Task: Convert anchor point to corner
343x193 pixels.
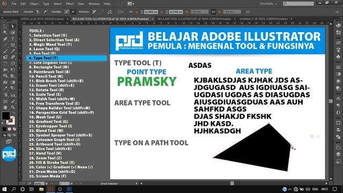Action: click(x=38, y=12)
